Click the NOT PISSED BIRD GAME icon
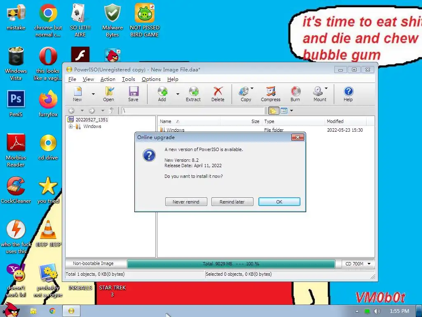 click(145, 21)
